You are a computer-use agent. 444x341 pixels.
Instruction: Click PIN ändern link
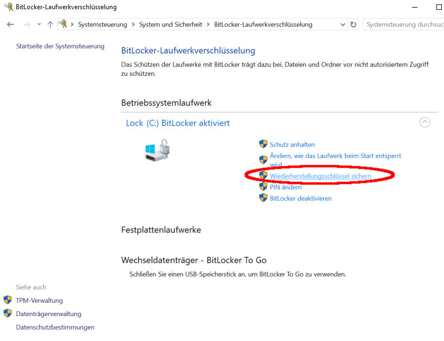coord(286,187)
